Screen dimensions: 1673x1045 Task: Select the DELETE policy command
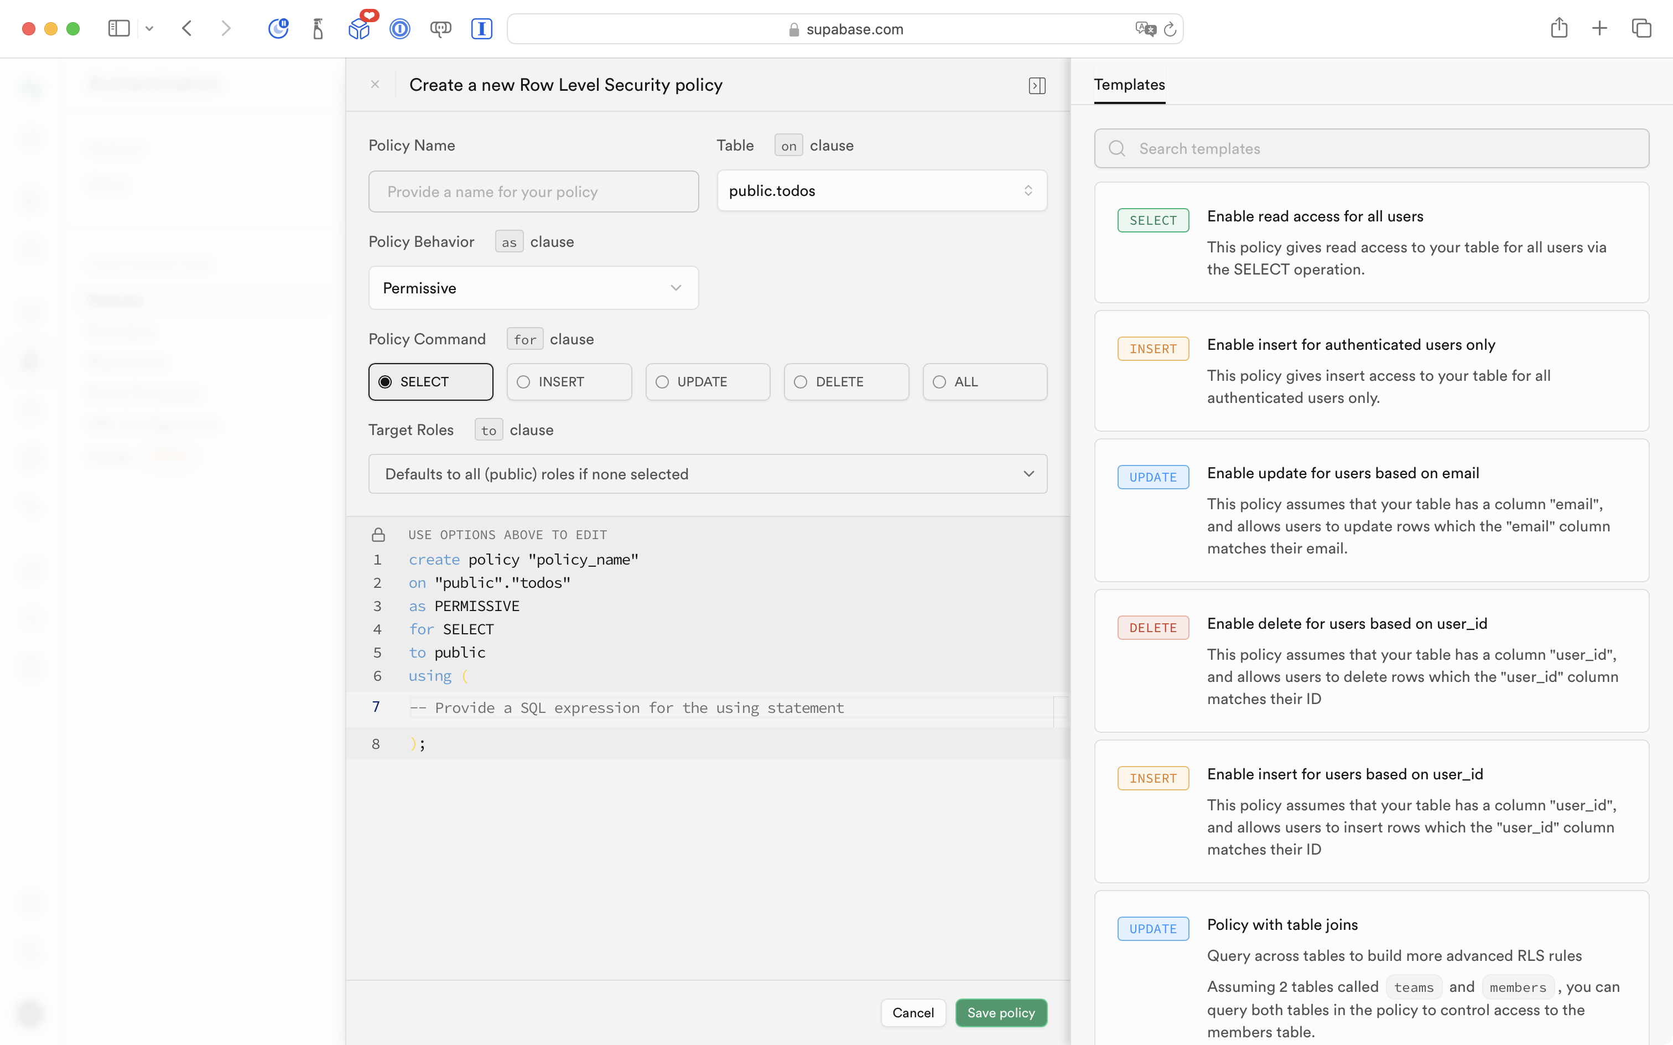pos(845,381)
